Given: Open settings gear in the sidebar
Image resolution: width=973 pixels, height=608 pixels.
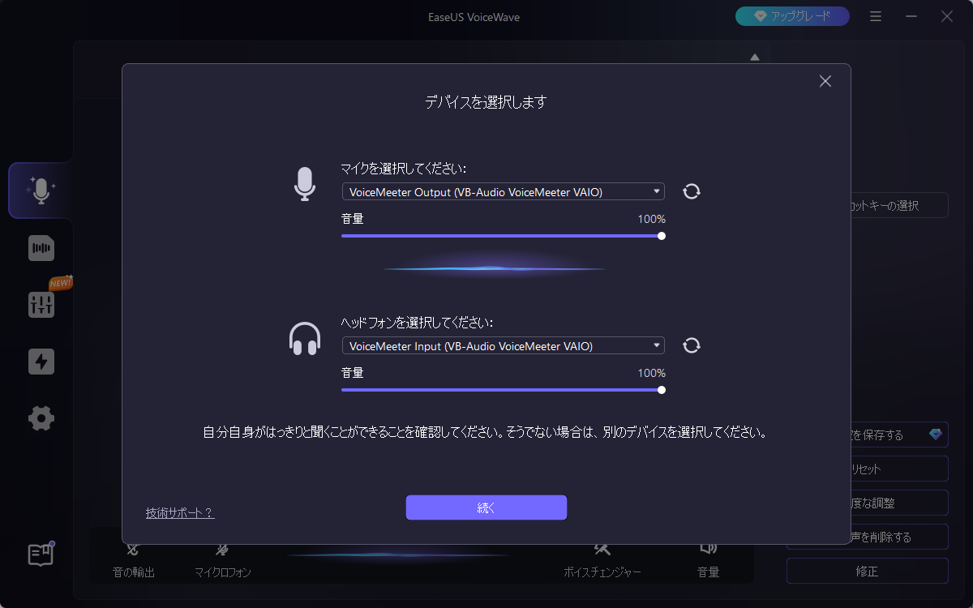Looking at the screenshot, I should [x=41, y=419].
